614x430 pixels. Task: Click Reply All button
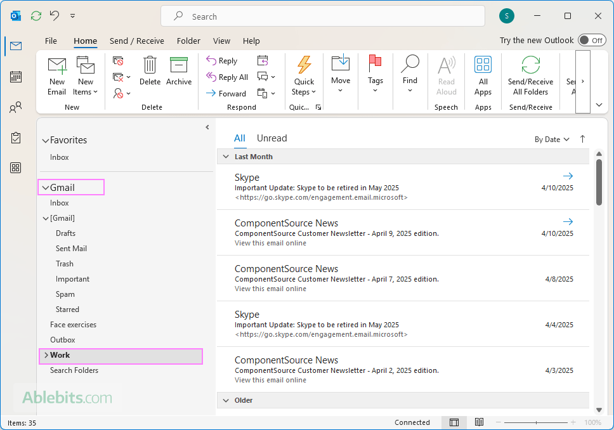tap(227, 77)
